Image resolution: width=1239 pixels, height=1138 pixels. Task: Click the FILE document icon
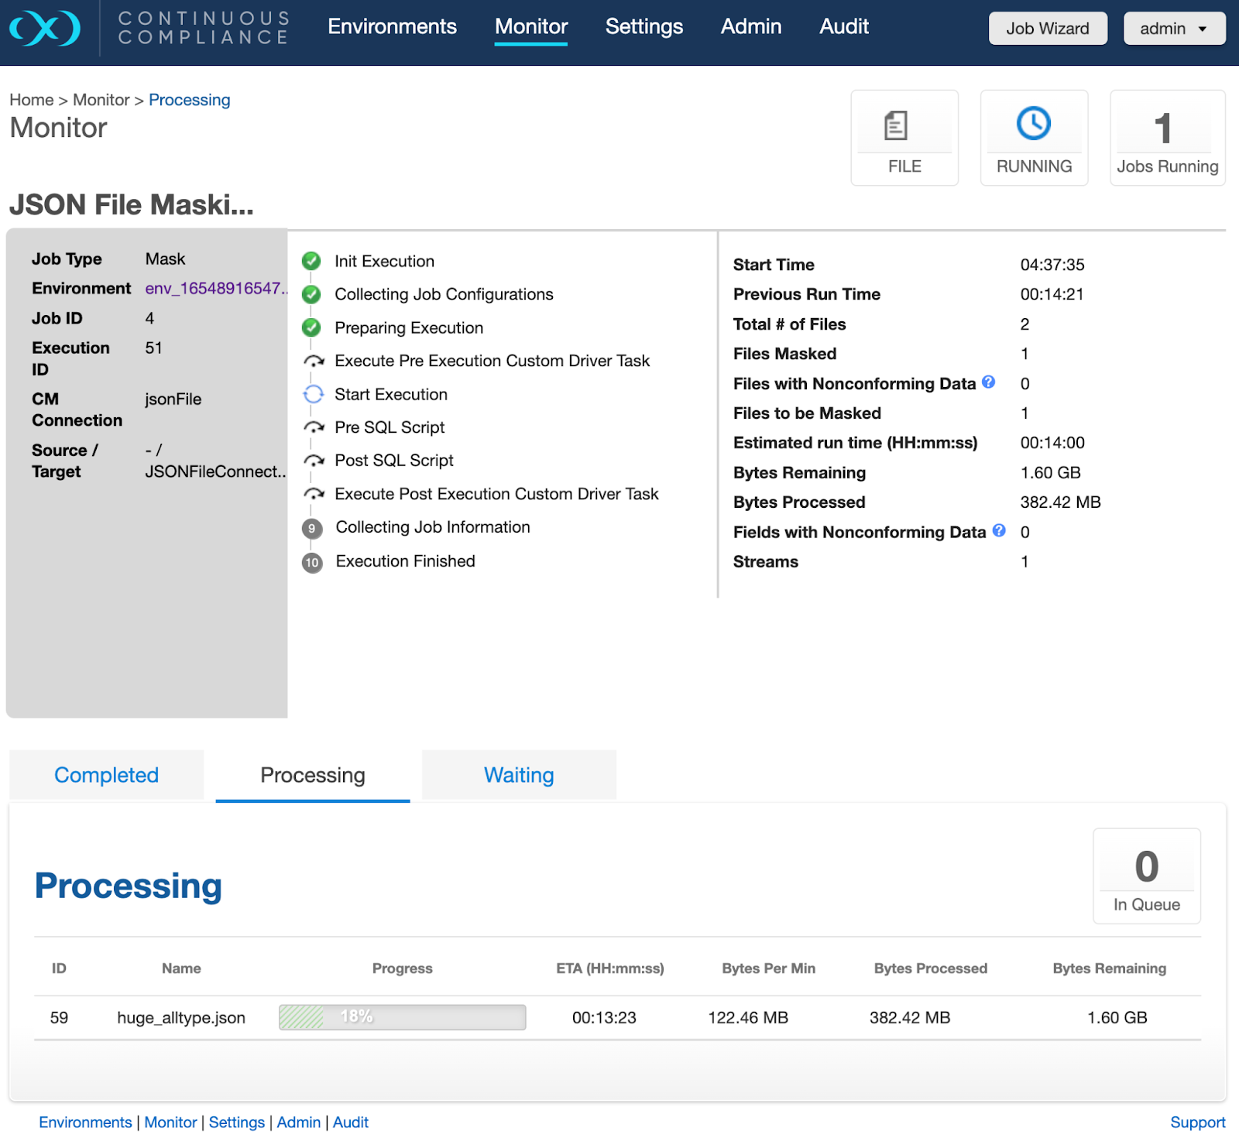[x=896, y=125]
